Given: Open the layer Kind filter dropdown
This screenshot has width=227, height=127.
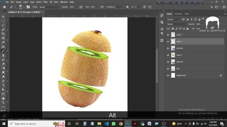Looking at the screenshot, I should coord(173,19).
